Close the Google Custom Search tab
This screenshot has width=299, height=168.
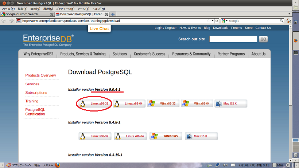tap(52, 14)
